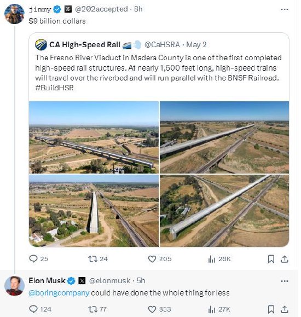Open more options on Elon Musk's reply
Image resolution: width=301 pixels, height=317 pixels.
[285, 281]
